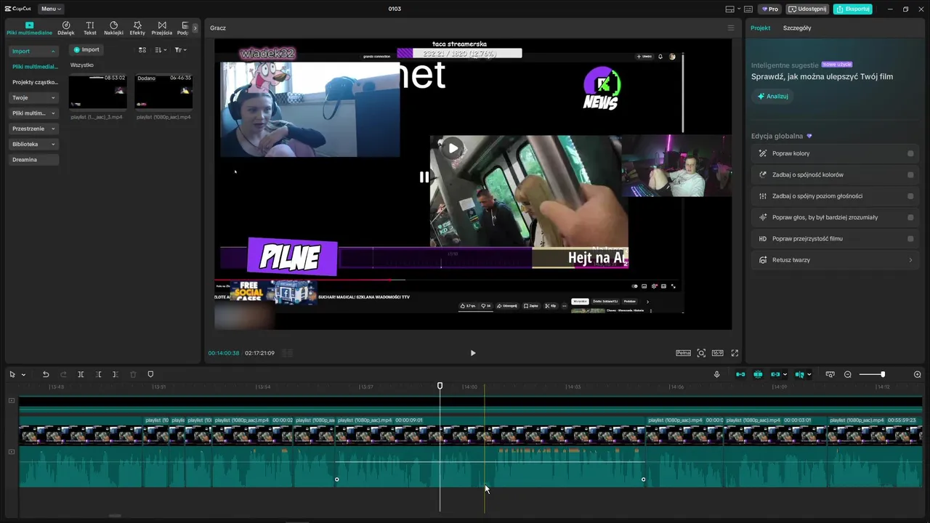Toggle preview axis option
Viewport: 930px width, 523px height.
[x=800, y=374]
